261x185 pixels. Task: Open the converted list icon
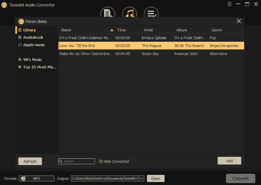pyautogui.click(x=151, y=12)
